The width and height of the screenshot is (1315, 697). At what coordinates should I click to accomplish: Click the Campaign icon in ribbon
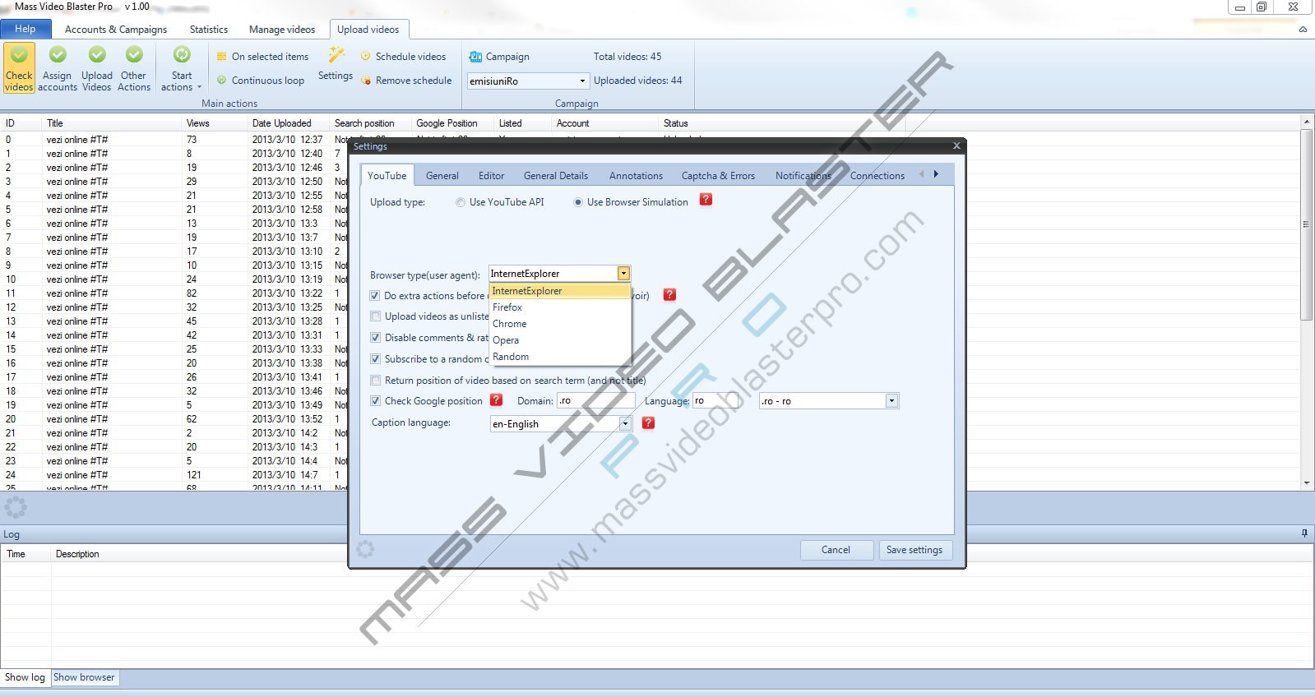(x=475, y=57)
